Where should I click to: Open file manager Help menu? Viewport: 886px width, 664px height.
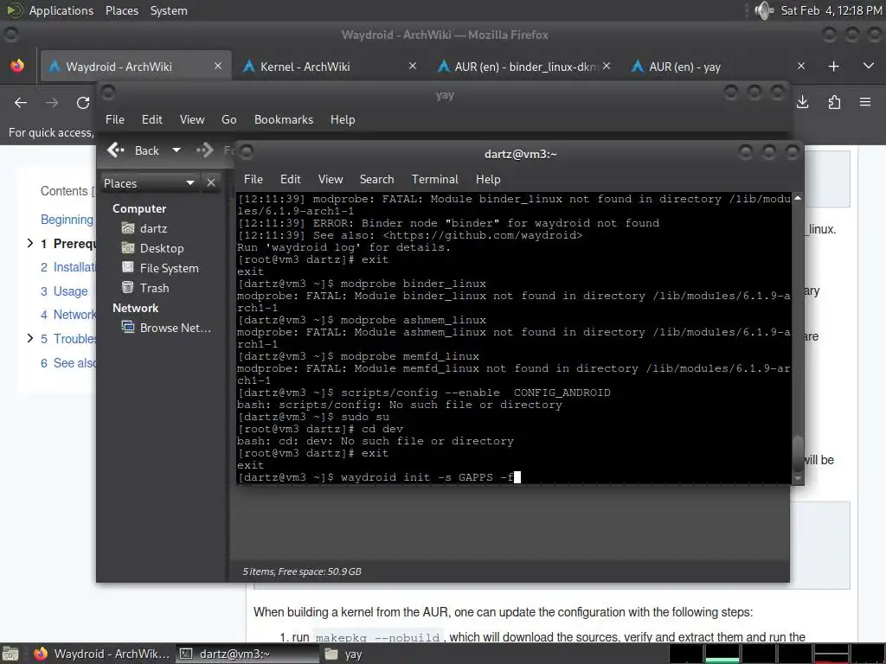click(x=343, y=119)
